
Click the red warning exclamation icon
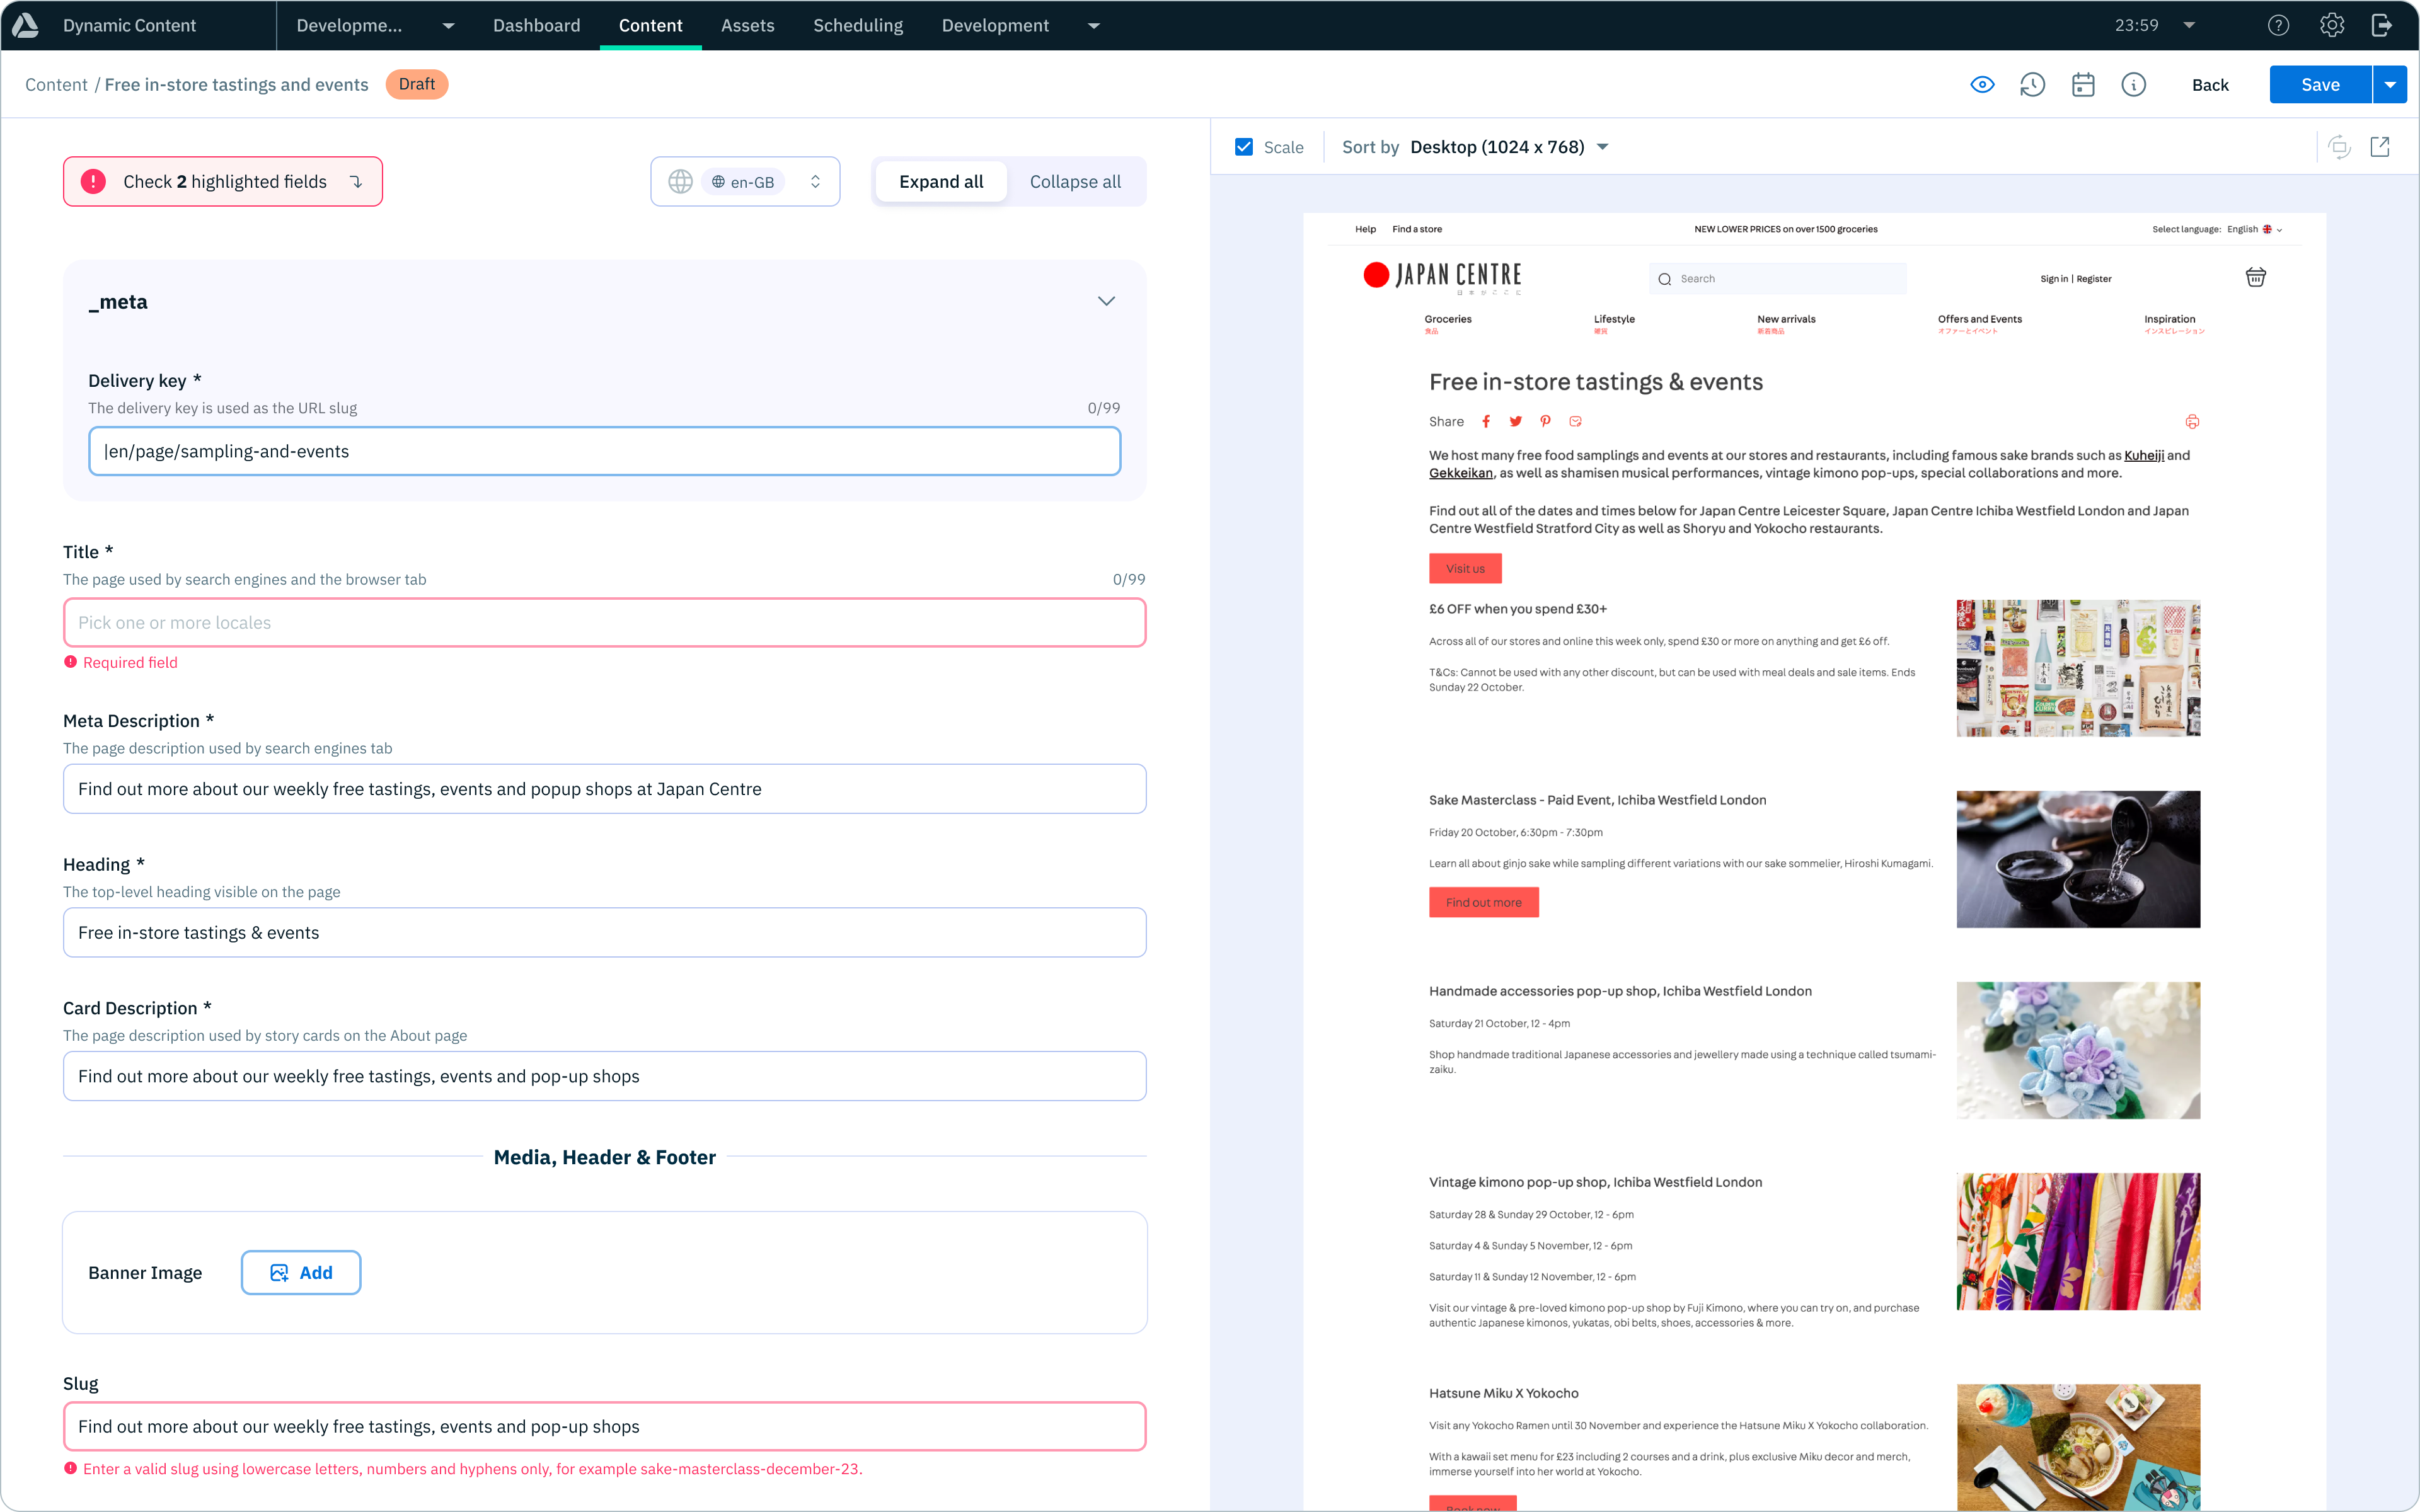pyautogui.click(x=93, y=181)
